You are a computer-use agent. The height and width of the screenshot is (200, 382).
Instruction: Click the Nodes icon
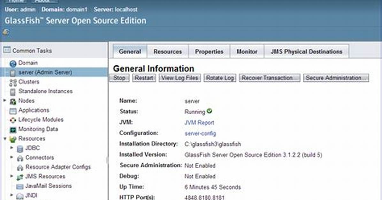(x=13, y=101)
